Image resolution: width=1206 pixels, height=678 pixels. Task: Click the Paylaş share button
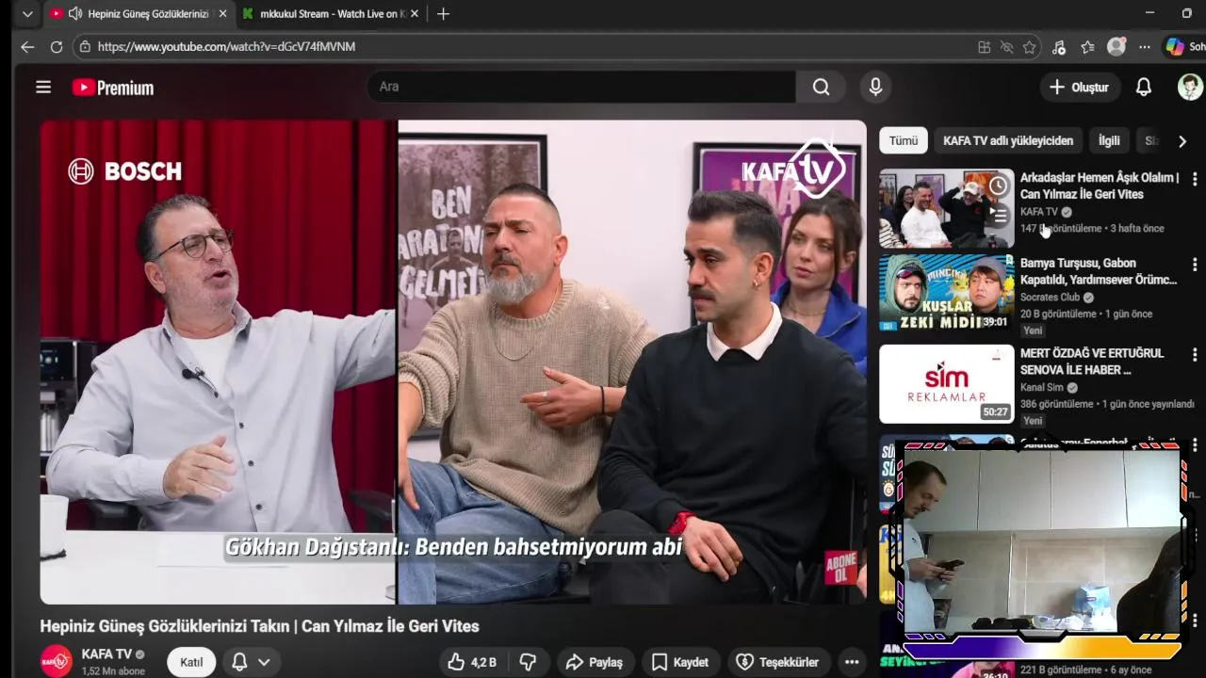[595, 662]
